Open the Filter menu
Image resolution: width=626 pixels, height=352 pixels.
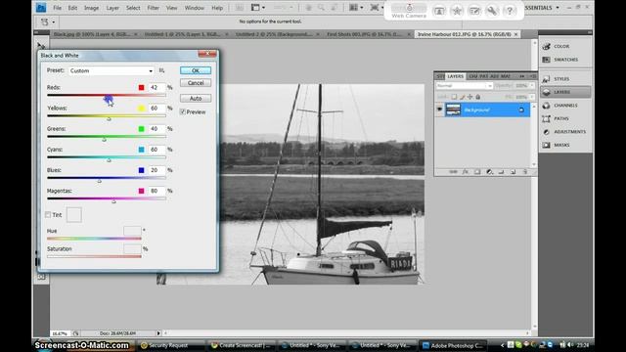tap(154, 8)
